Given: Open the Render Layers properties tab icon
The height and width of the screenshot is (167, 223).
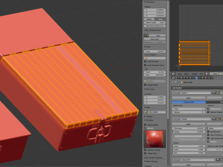Looking at the screenshot, I should tap(181, 77).
